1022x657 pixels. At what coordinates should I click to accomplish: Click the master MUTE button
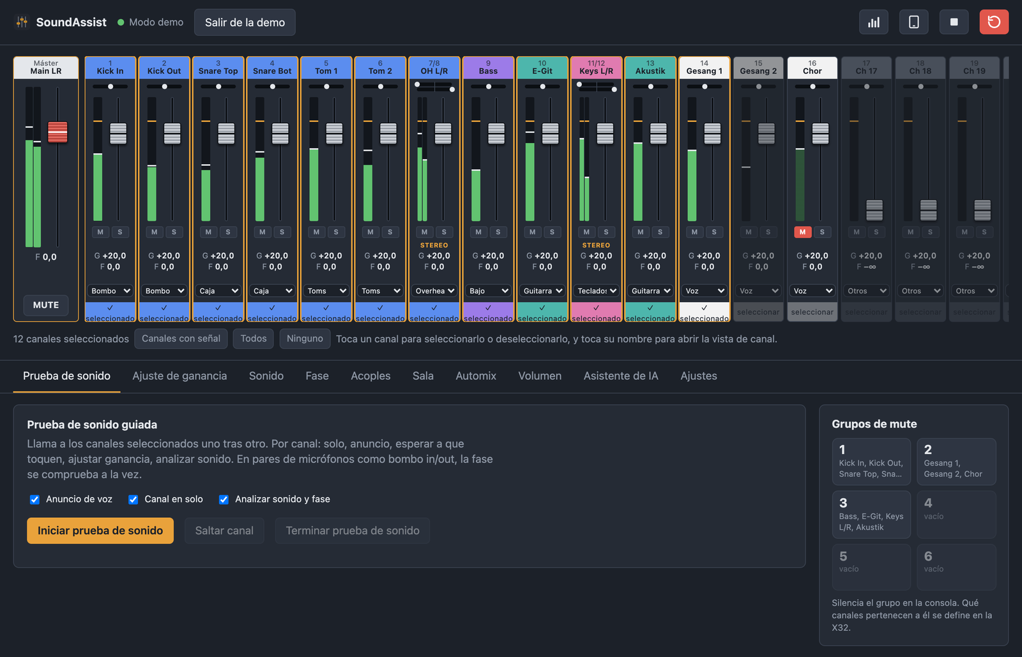coord(46,305)
